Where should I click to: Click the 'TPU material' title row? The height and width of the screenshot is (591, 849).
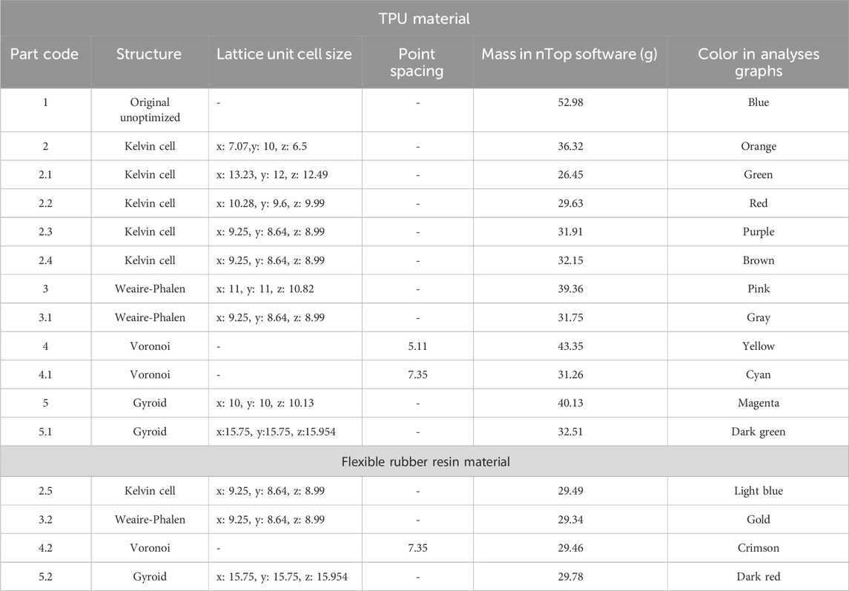point(424,19)
